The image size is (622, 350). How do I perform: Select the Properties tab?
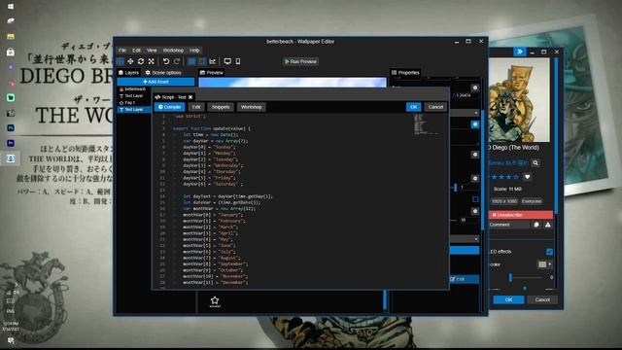coord(405,73)
